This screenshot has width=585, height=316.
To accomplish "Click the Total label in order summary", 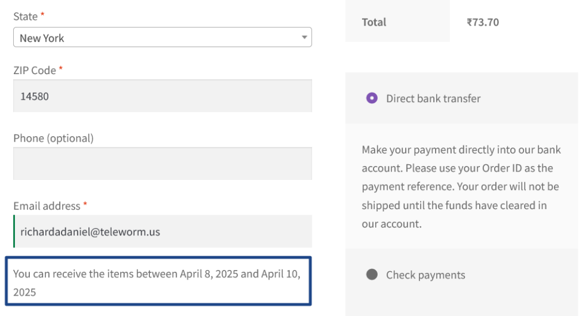I will coord(374,23).
